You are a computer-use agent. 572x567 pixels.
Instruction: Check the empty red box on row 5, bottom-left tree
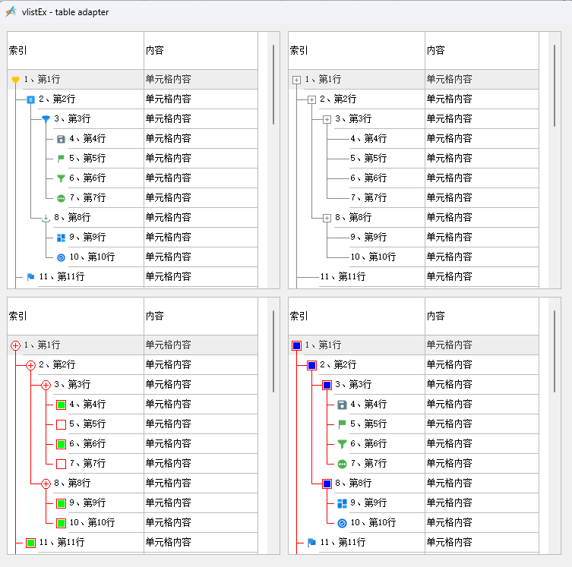(x=61, y=424)
